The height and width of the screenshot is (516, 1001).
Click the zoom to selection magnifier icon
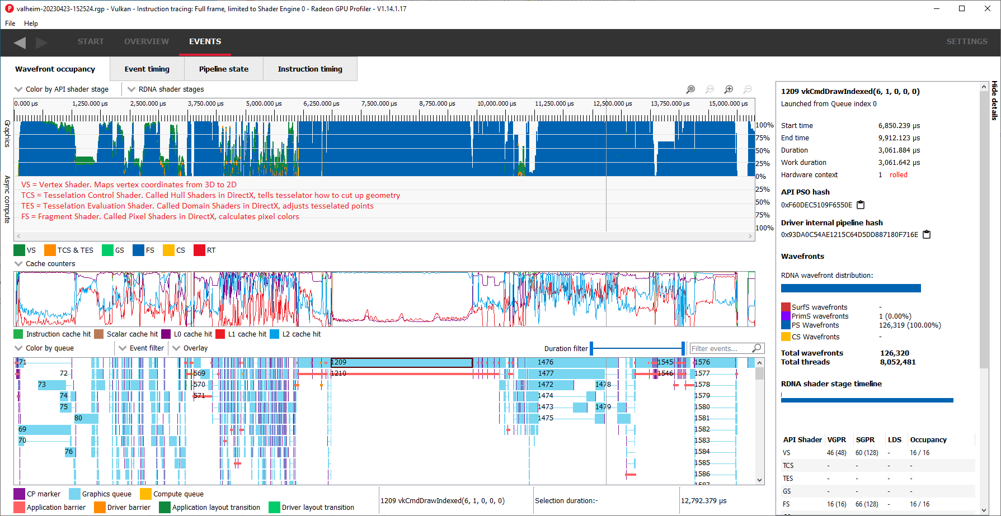[x=690, y=89]
